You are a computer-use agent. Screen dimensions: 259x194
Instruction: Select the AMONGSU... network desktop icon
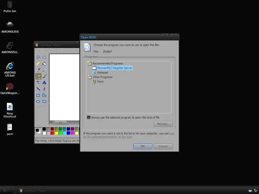click(10, 48)
